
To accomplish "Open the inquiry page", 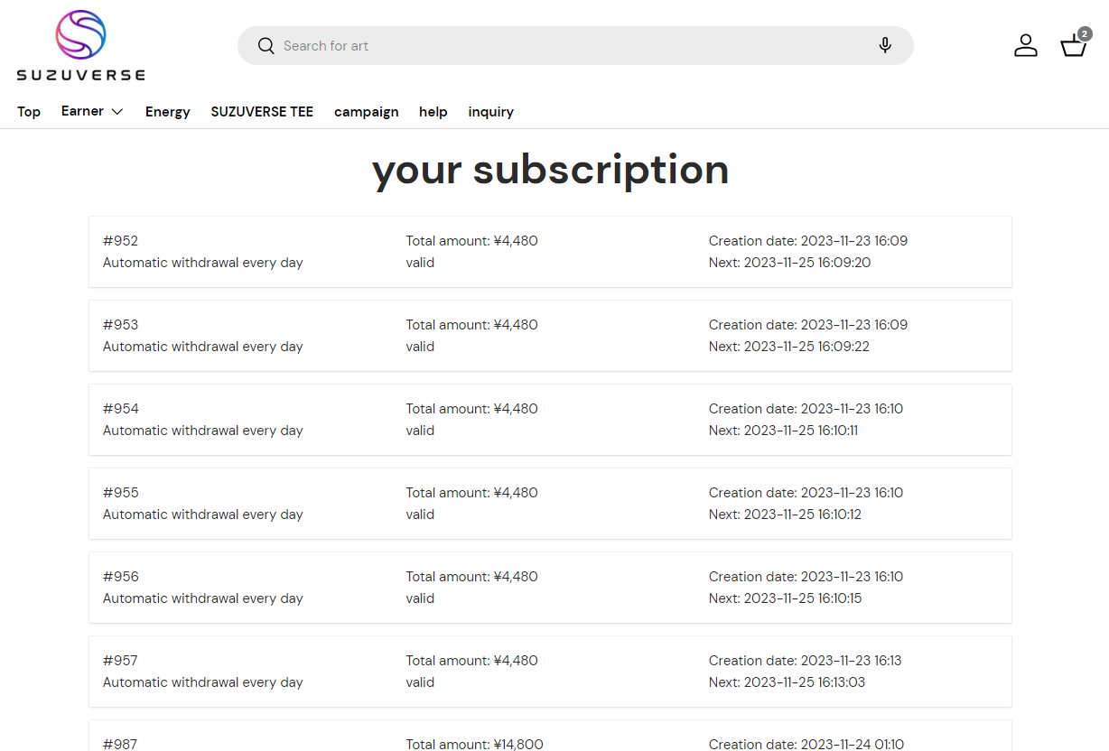I will (x=490, y=112).
